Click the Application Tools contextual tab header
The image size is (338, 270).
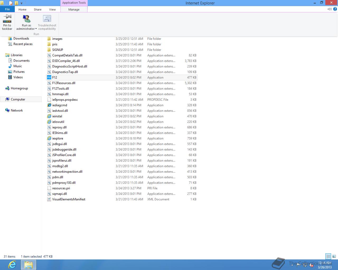coord(74,3)
